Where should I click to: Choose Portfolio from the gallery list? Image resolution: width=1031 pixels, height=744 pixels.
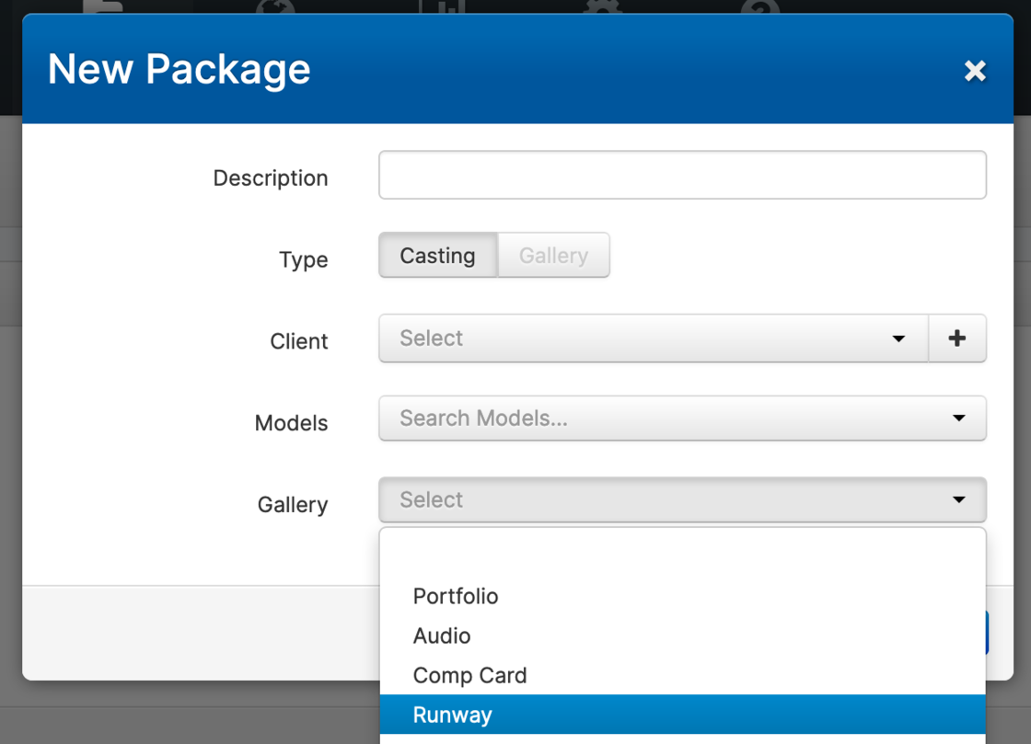pos(456,596)
